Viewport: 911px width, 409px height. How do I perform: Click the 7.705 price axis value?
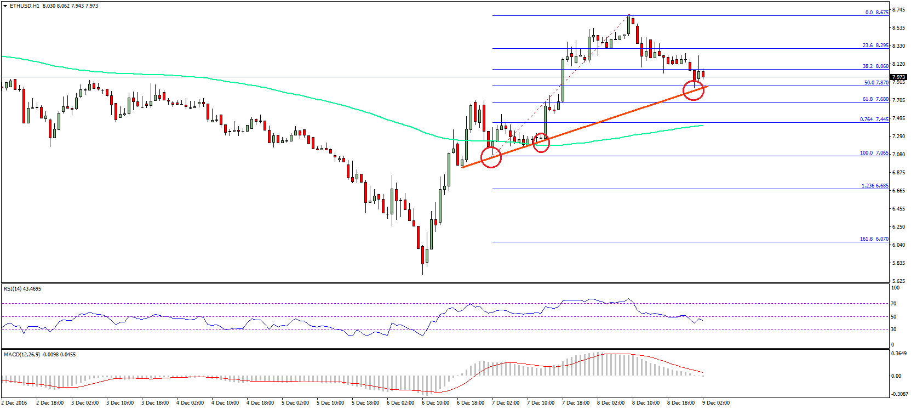[x=898, y=100]
